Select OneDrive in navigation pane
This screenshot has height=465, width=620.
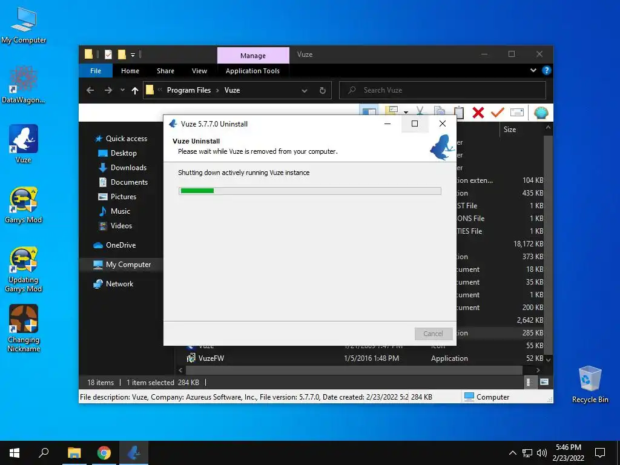pyautogui.click(x=120, y=245)
